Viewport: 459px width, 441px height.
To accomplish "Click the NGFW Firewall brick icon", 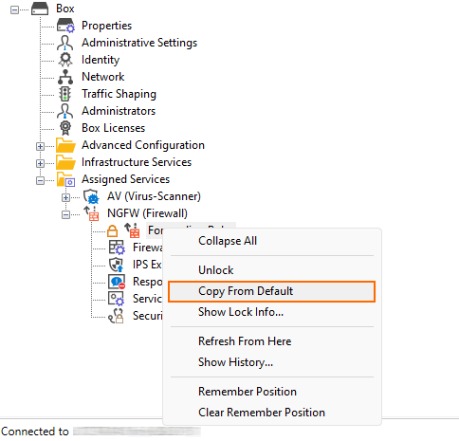I will pos(91,213).
